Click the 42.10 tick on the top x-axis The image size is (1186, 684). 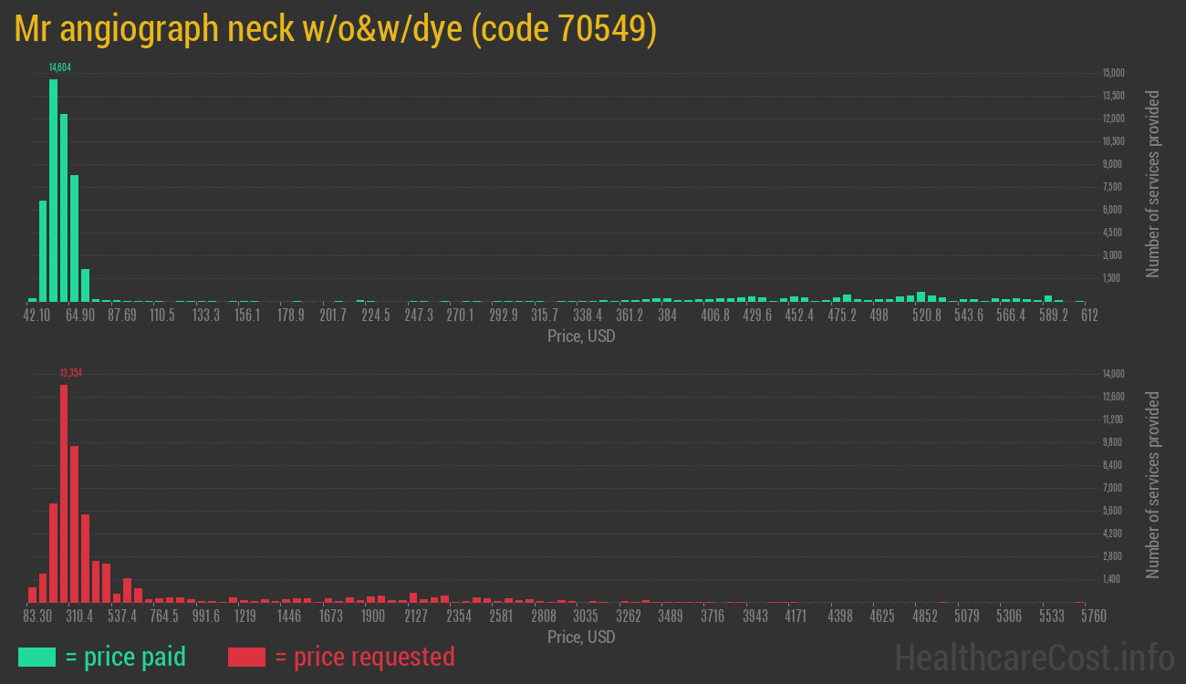click(x=37, y=316)
